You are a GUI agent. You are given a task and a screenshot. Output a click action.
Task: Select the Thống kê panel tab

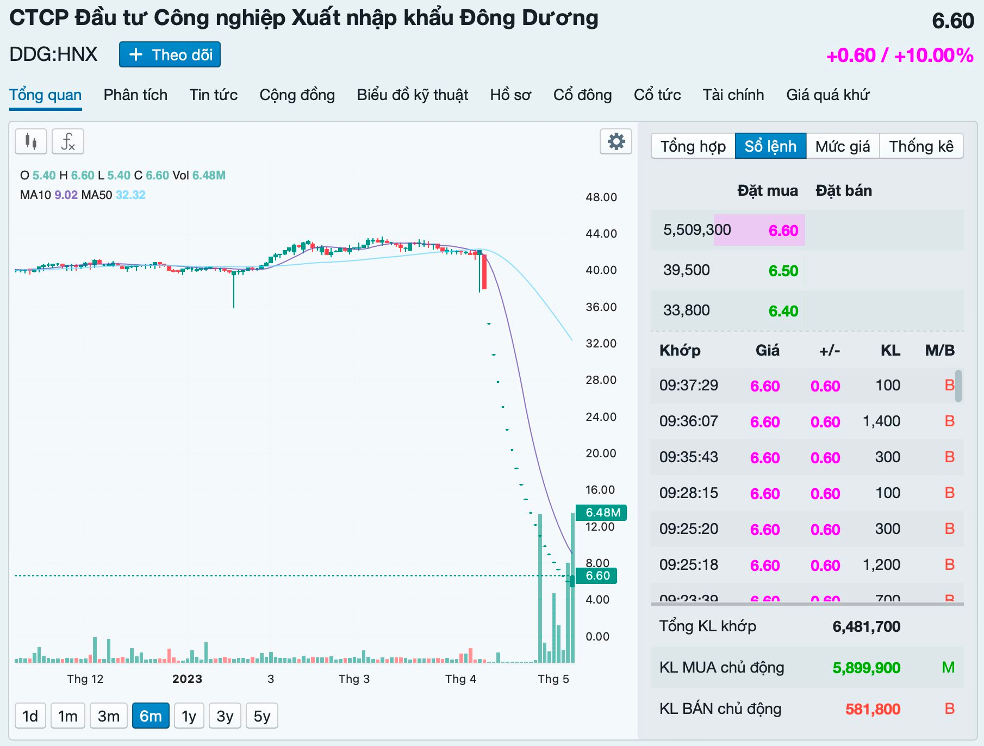(x=921, y=146)
